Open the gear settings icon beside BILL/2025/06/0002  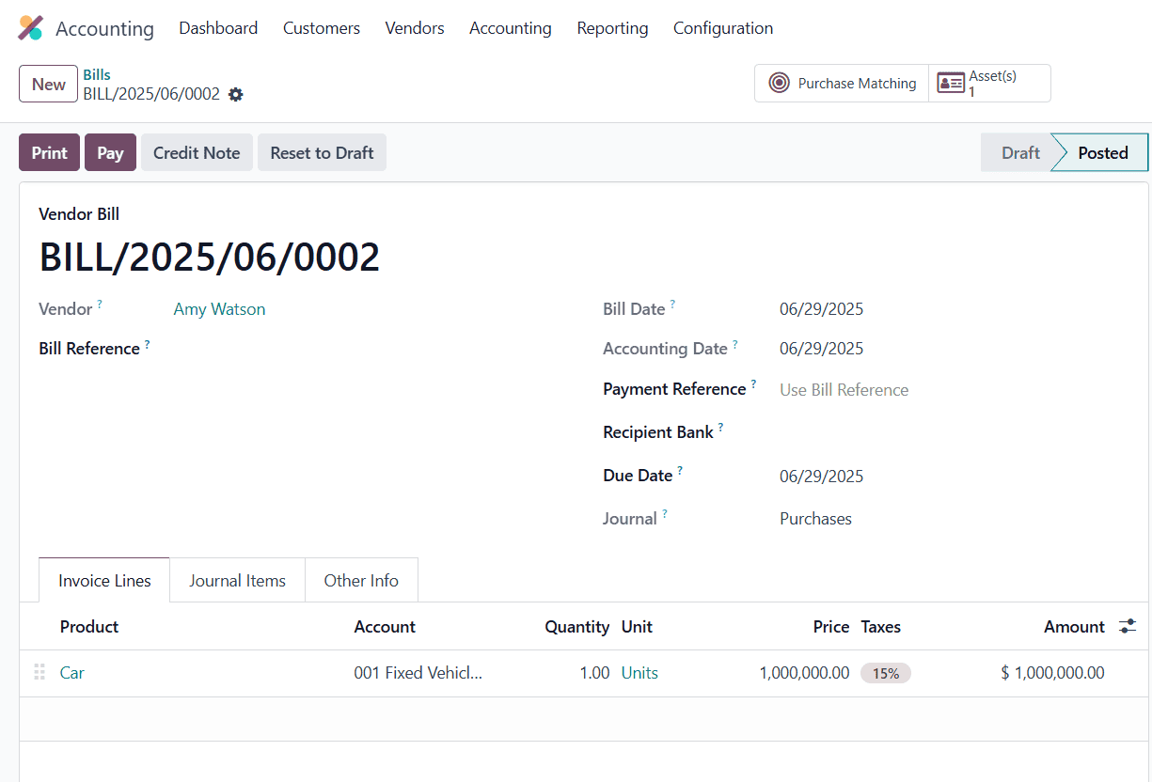point(235,94)
